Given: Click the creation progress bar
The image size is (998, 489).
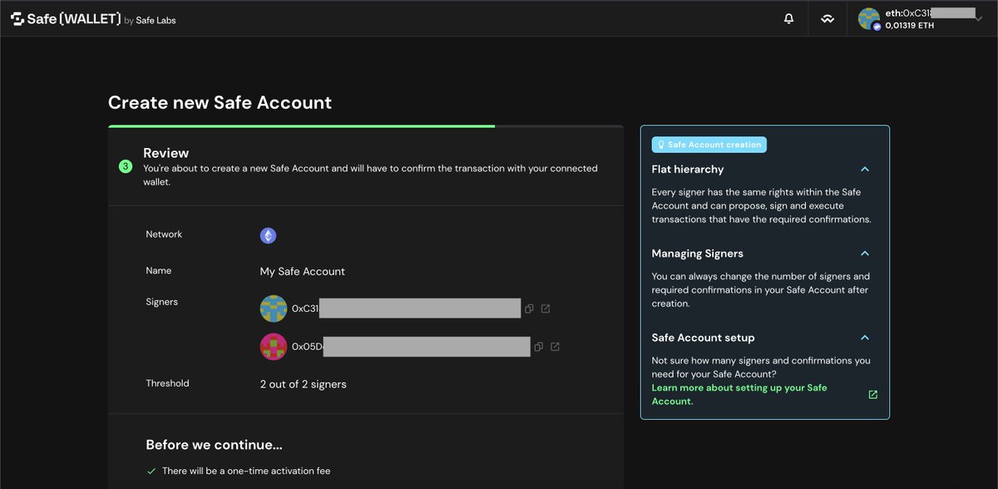Looking at the screenshot, I should (366, 126).
